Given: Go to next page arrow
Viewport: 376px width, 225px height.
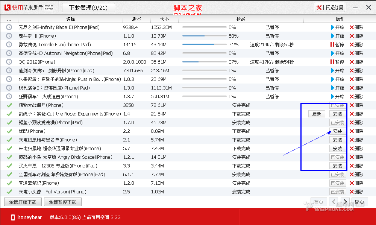Looking at the screenshot, I should 345,202.
